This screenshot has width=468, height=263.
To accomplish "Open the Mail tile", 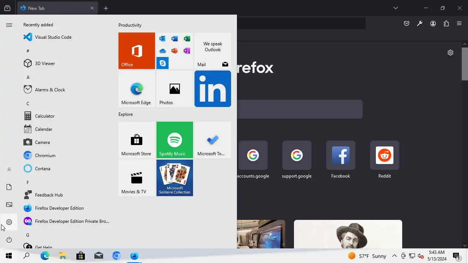I will [213, 51].
